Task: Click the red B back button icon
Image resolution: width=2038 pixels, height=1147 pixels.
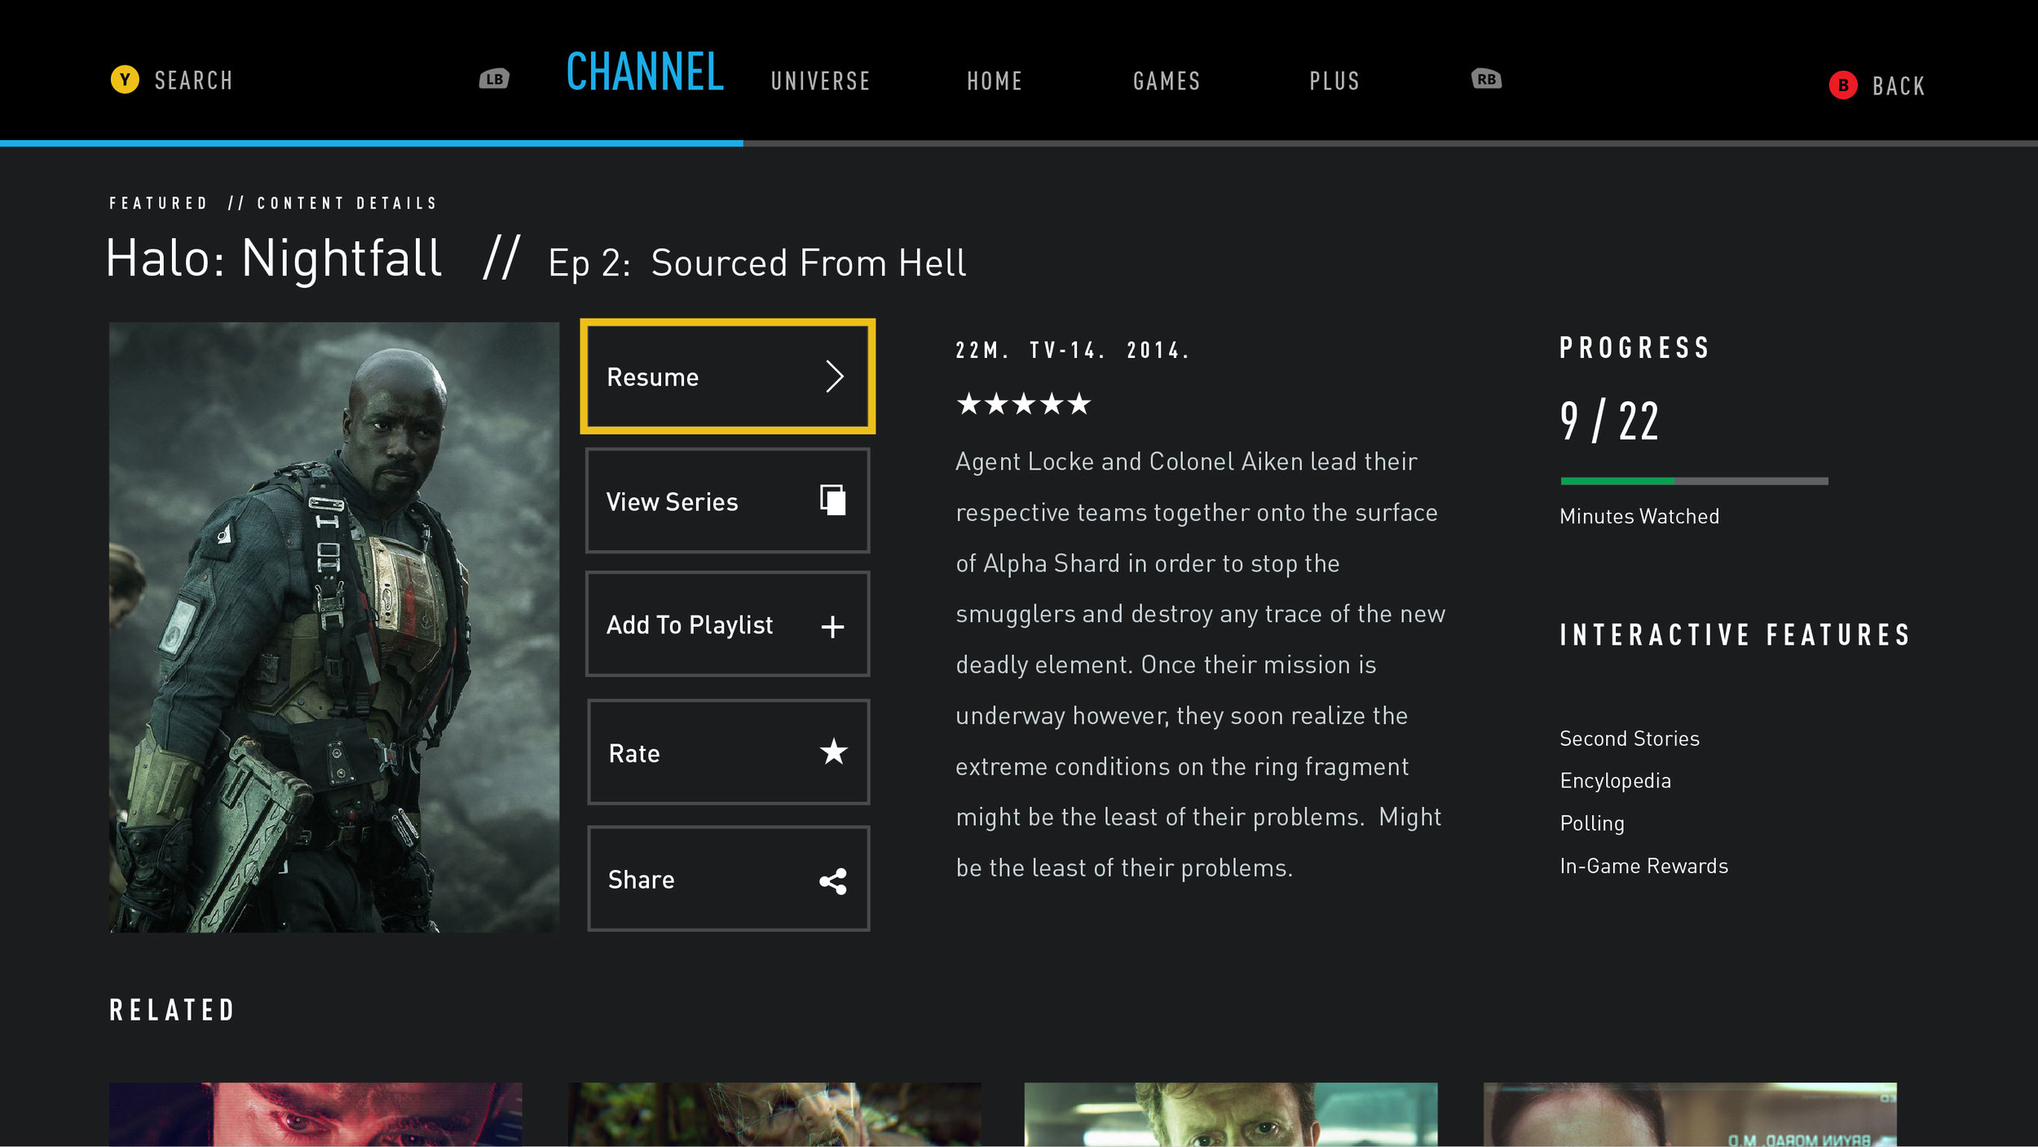Action: pyautogui.click(x=1842, y=85)
